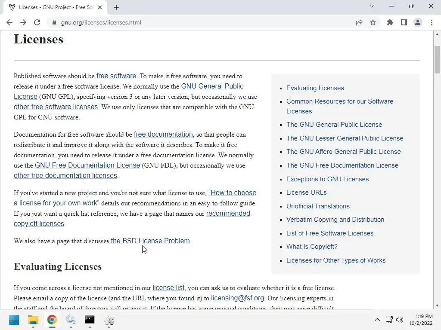Viewport: 441px width, 330px height.
Task: Jump to sidebar 'The GNU Free Documentation License'
Action: click(x=342, y=165)
